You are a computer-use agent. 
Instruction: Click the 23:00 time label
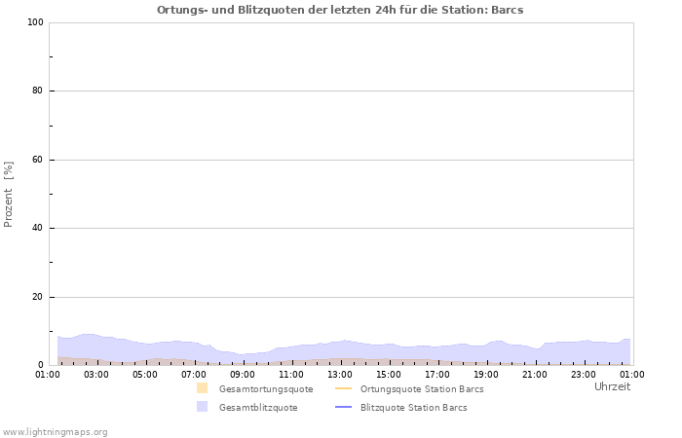(584, 375)
